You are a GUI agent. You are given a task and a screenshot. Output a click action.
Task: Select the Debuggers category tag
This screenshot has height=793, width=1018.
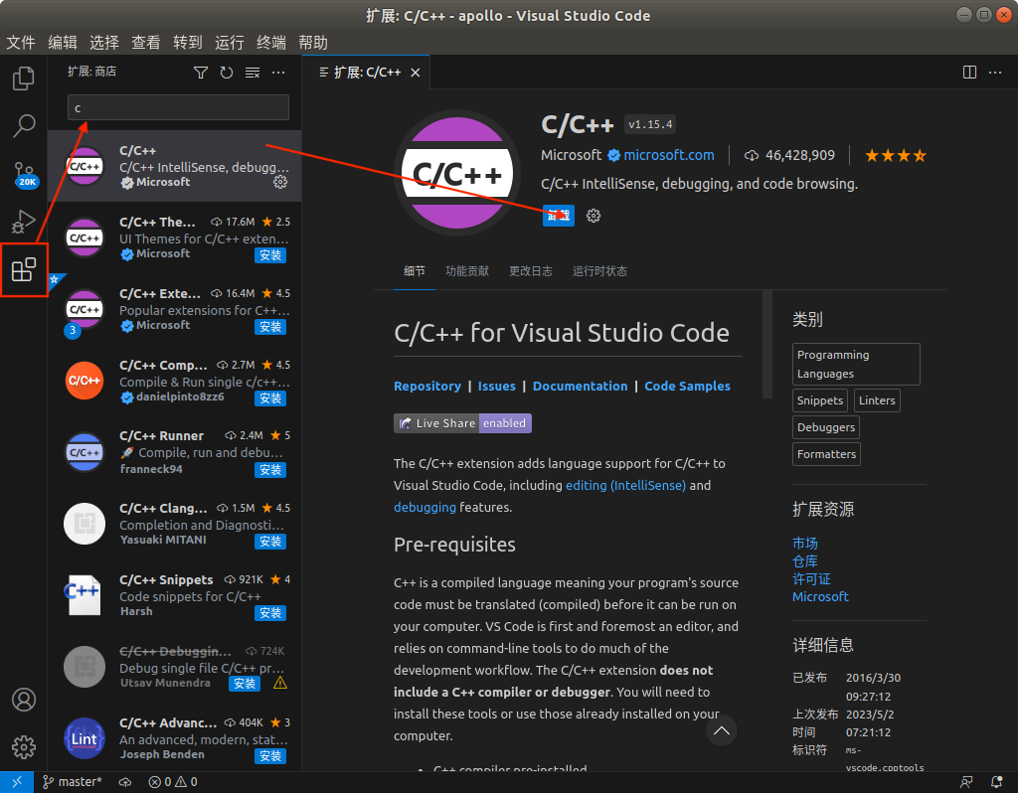point(825,427)
